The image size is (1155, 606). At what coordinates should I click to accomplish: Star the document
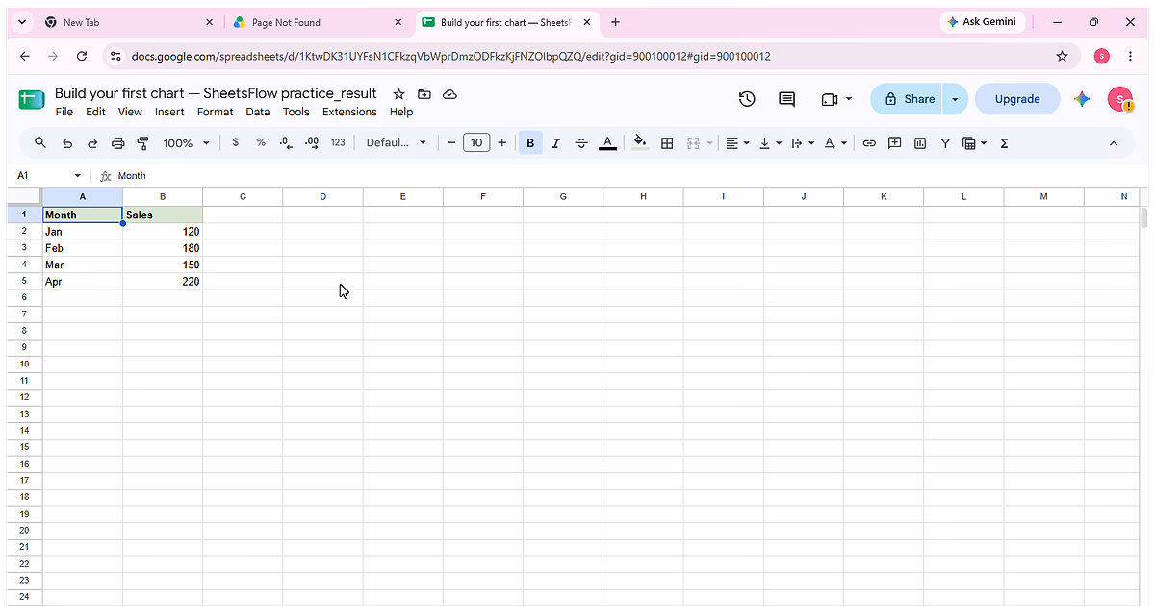[x=398, y=94]
